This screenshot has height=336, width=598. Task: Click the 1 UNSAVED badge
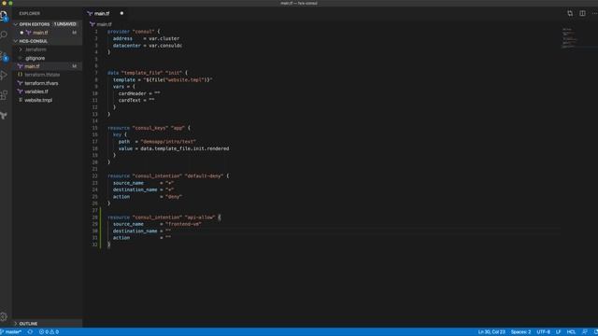pyautogui.click(x=64, y=24)
